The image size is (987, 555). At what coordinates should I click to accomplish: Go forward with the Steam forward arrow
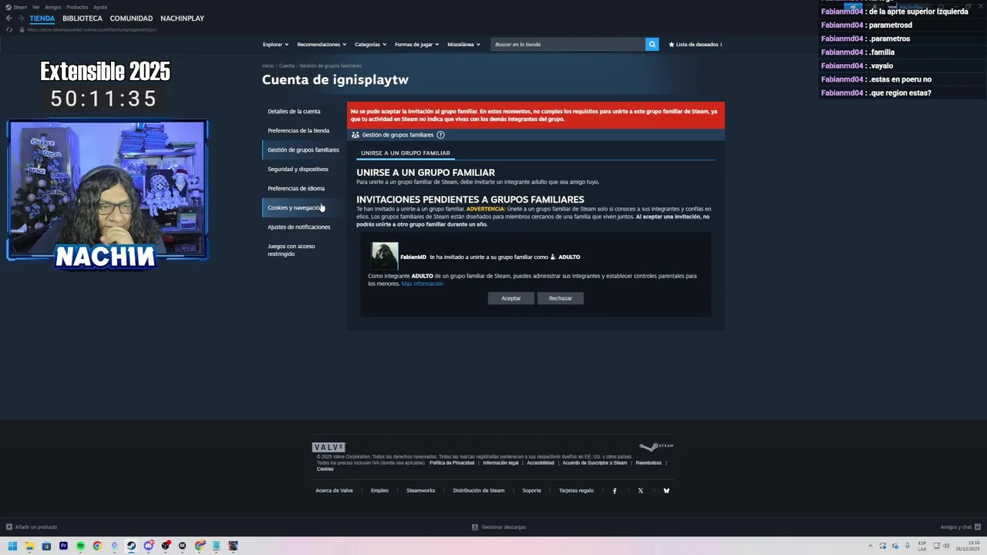click(22, 18)
